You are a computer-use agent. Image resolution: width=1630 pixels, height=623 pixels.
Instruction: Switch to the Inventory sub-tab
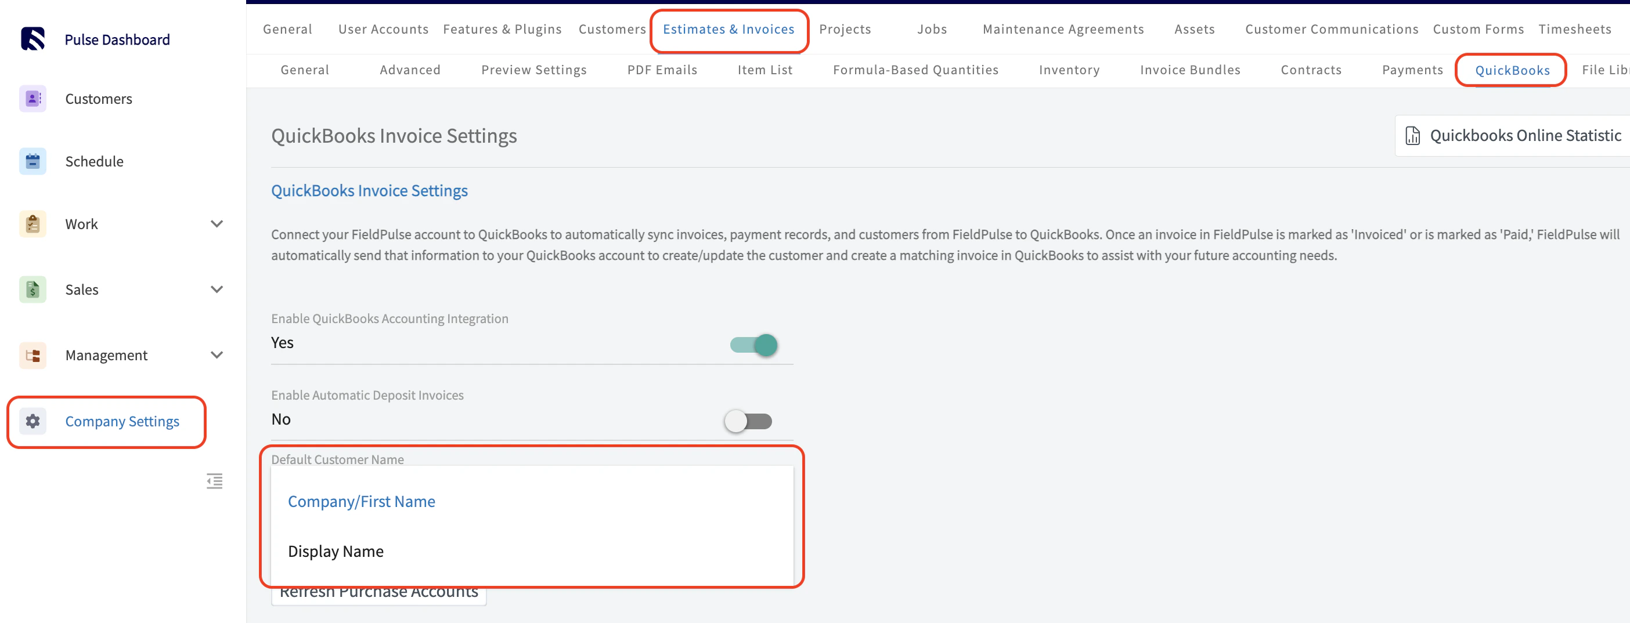click(1069, 70)
